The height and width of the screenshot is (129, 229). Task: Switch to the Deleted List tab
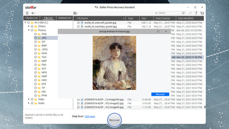pos(65,18)
